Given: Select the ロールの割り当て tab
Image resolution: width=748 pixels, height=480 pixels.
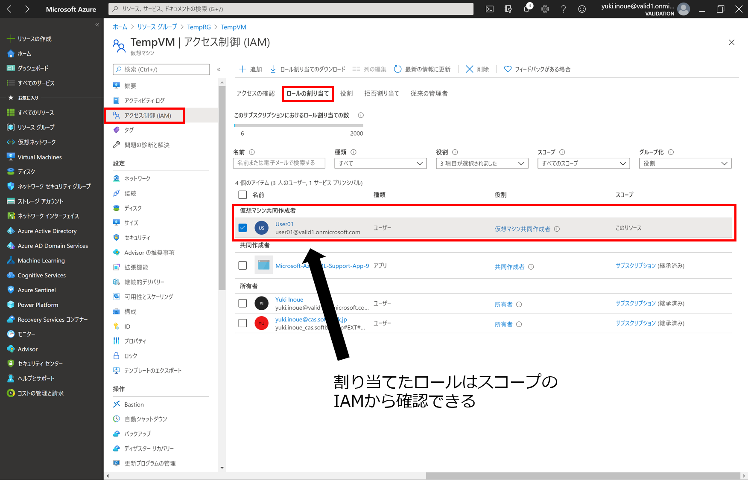Looking at the screenshot, I should pyautogui.click(x=307, y=93).
